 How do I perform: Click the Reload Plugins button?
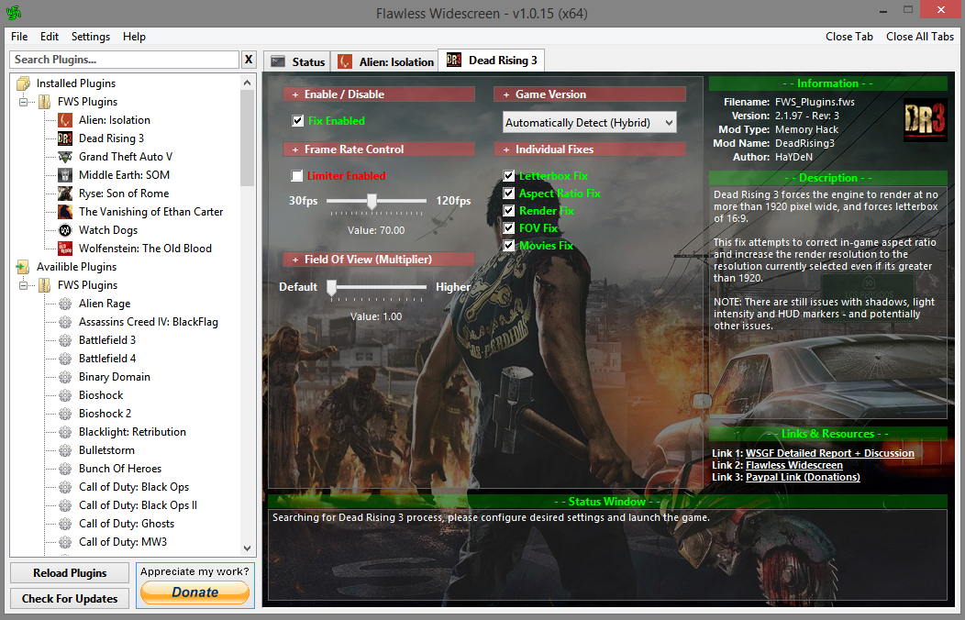[70, 572]
